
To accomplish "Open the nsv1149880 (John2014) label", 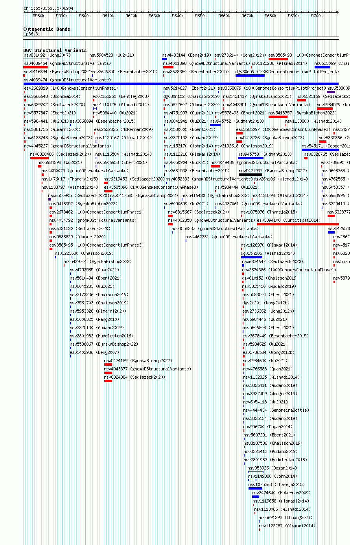I will click(x=273, y=477).
